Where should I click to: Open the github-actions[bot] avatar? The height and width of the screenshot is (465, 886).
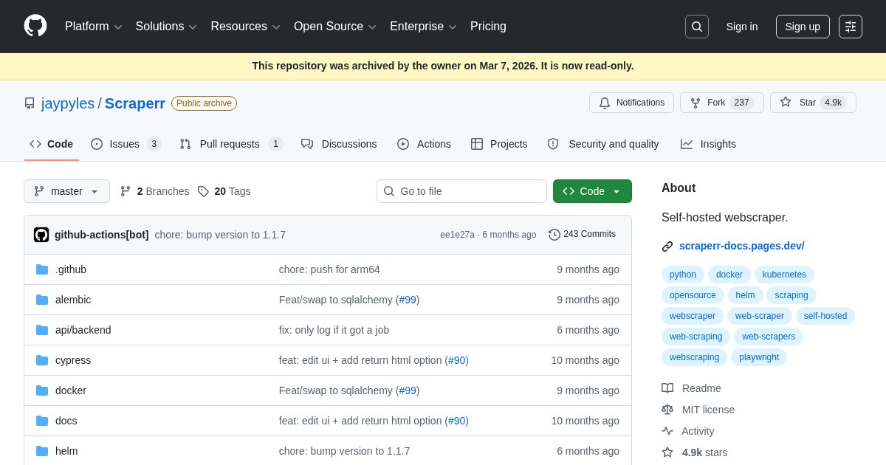[x=41, y=235]
